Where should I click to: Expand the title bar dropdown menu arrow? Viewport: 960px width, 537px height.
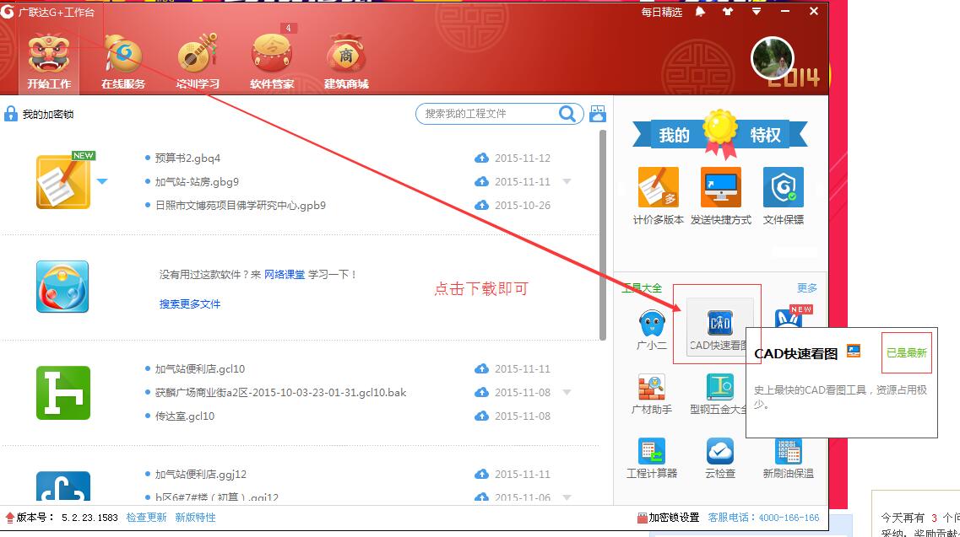coord(757,12)
